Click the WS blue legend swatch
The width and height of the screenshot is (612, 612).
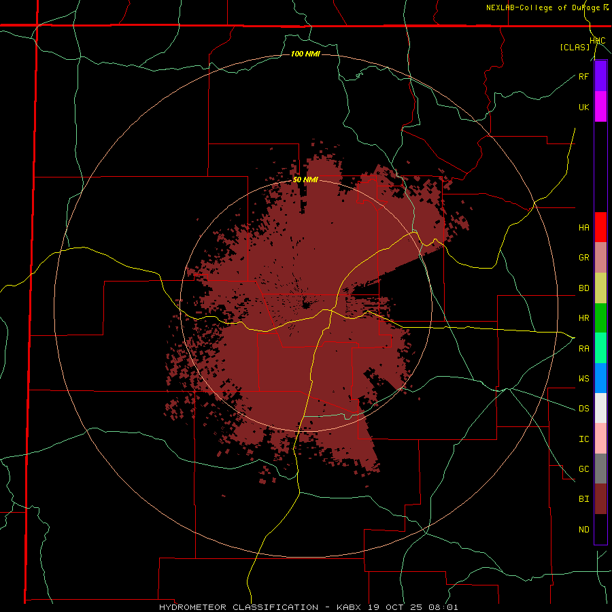(600, 378)
